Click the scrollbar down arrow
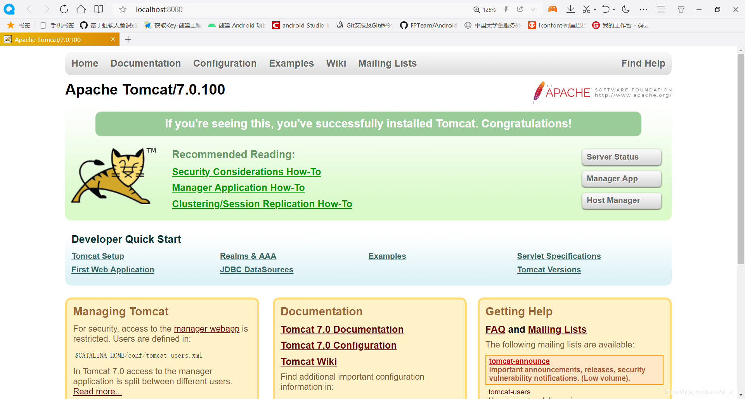Viewport: 745px width, 399px height. 741,395
